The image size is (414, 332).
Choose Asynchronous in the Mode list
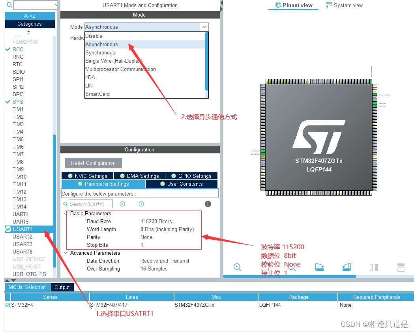(x=145, y=44)
